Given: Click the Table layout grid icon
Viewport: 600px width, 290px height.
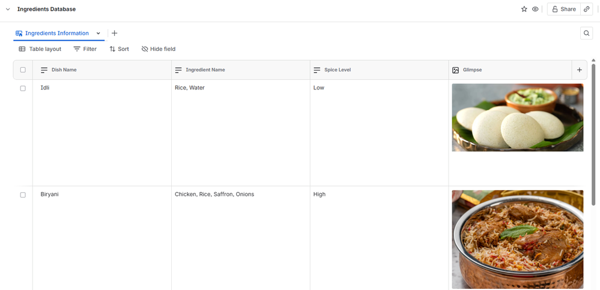Looking at the screenshot, I should (x=22, y=49).
